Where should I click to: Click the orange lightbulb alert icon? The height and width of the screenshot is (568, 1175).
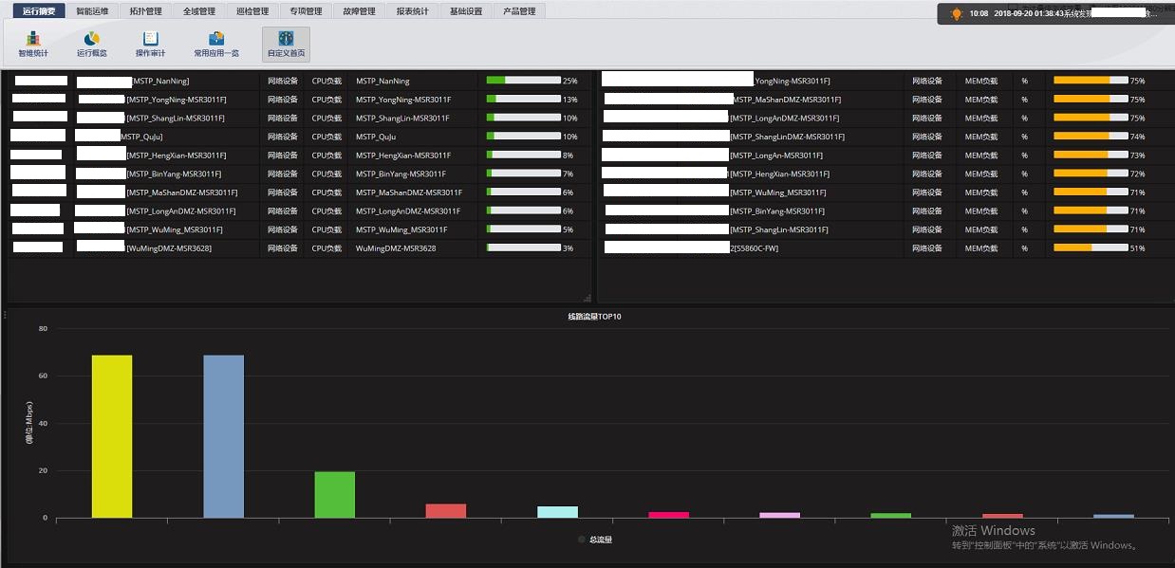click(957, 14)
